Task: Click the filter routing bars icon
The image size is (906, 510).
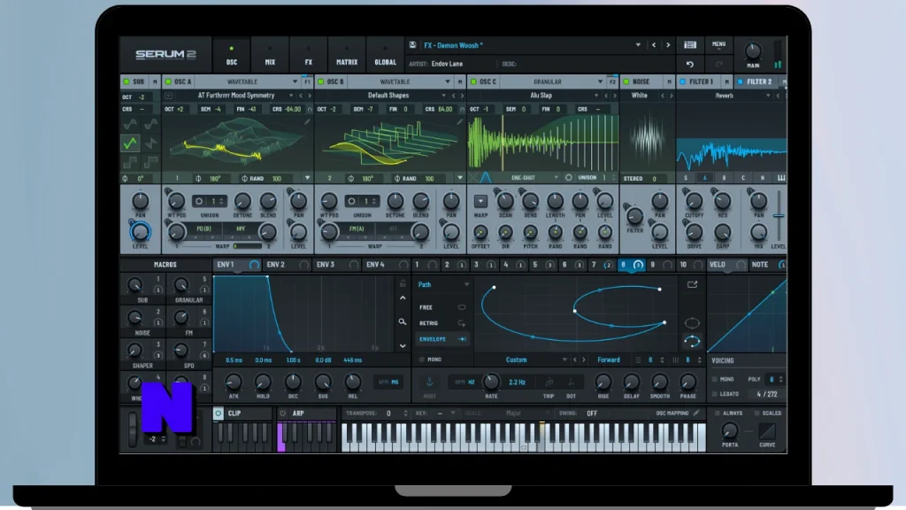Action: click(x=781, y=178)
